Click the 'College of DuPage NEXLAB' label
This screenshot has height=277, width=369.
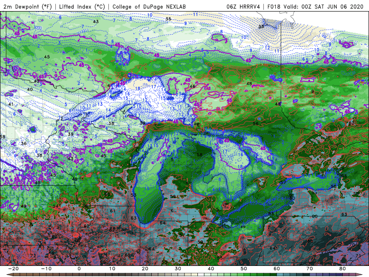click(149, 6)
